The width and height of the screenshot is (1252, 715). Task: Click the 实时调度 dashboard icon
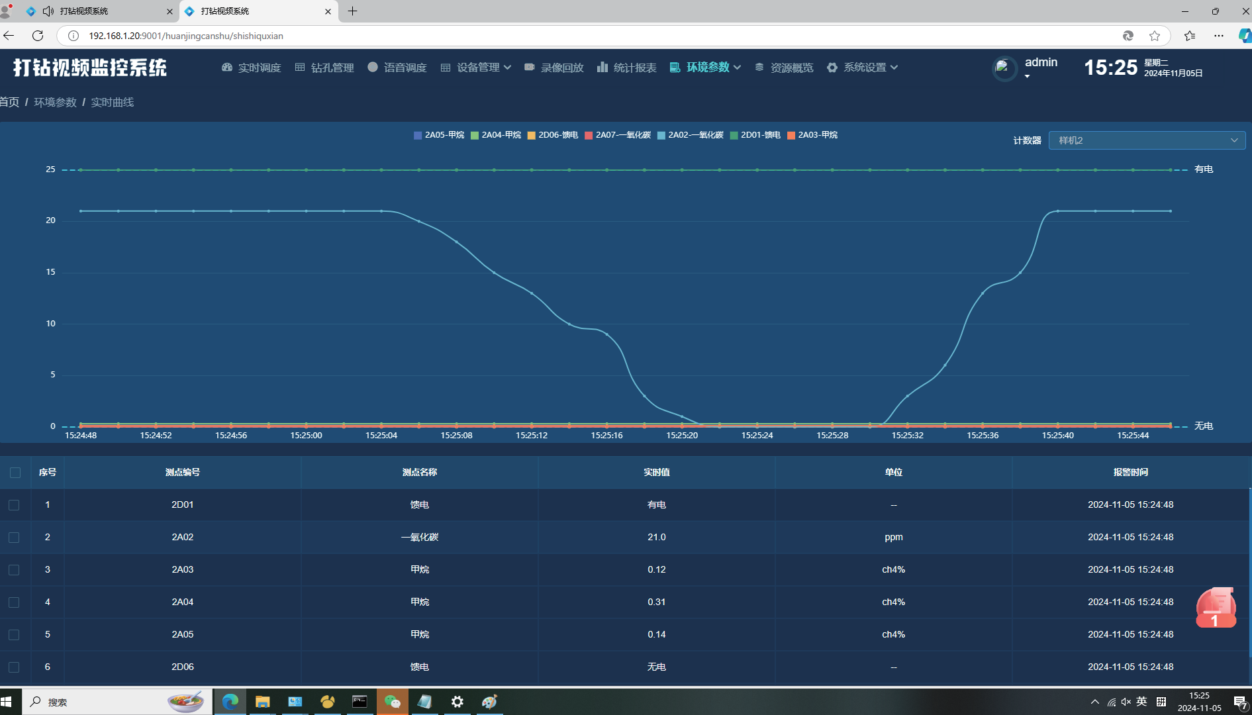tap(227, 68)
